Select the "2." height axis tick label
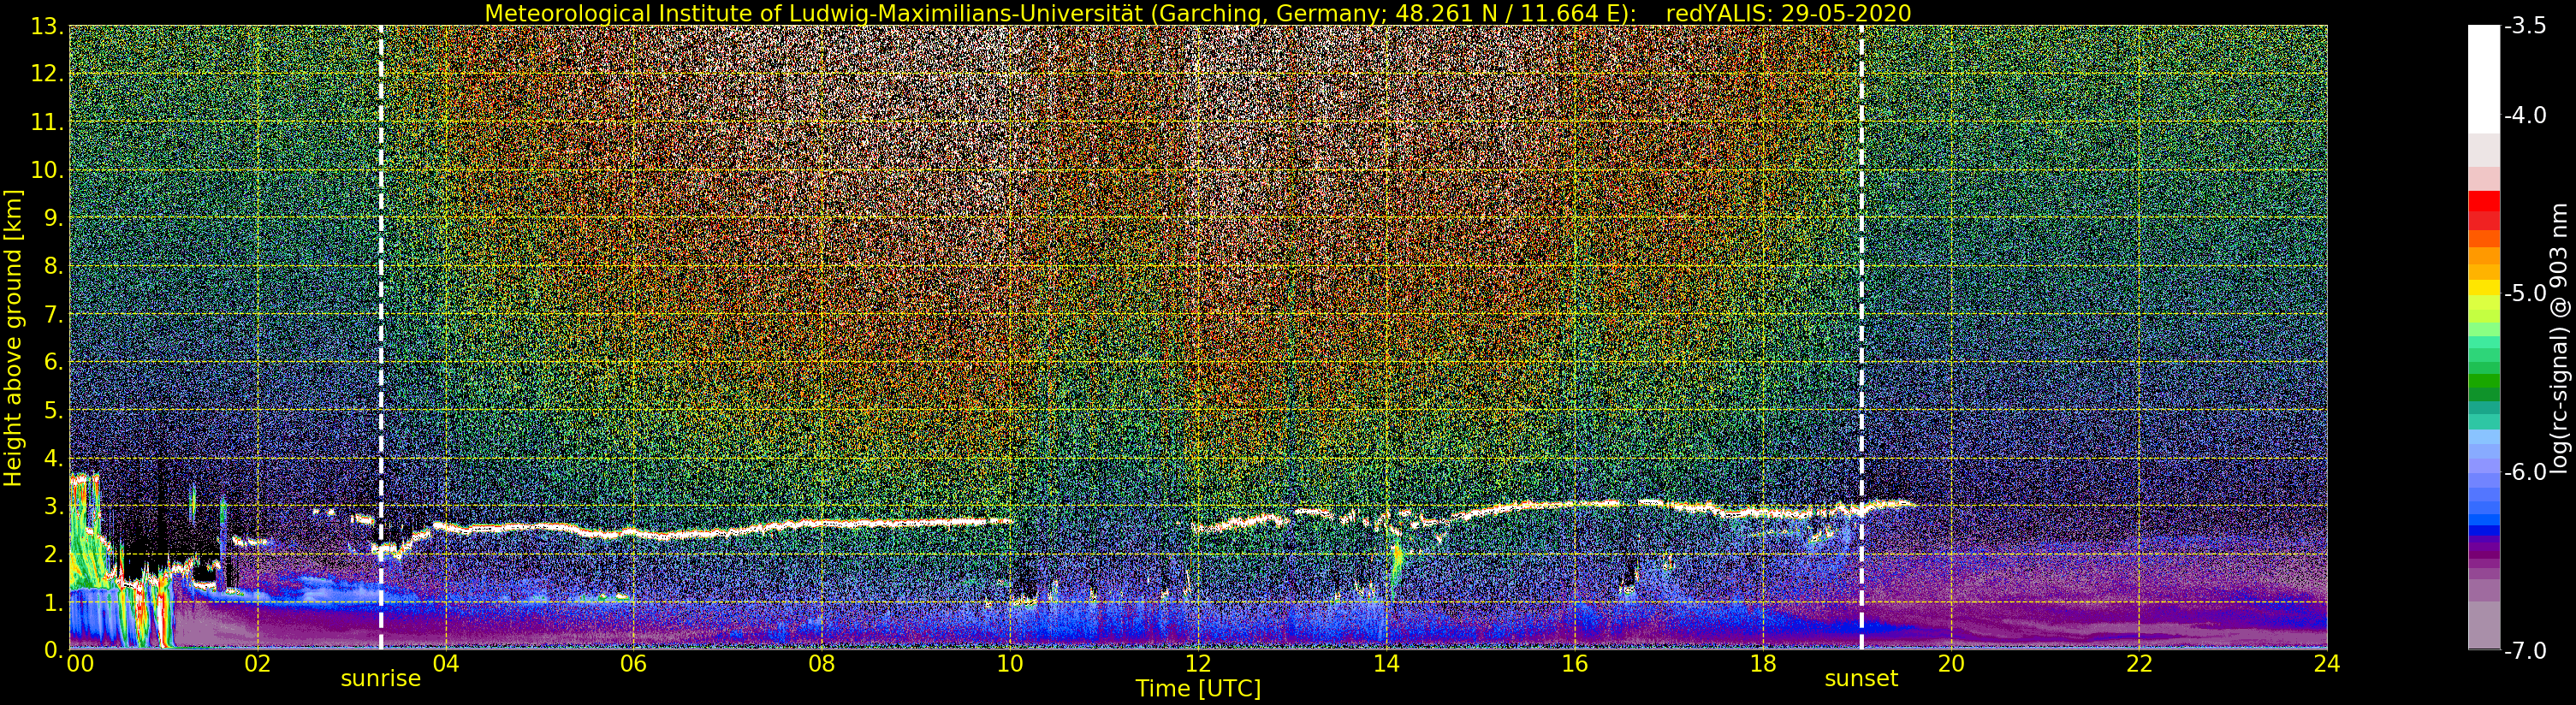 pos(54,554)
